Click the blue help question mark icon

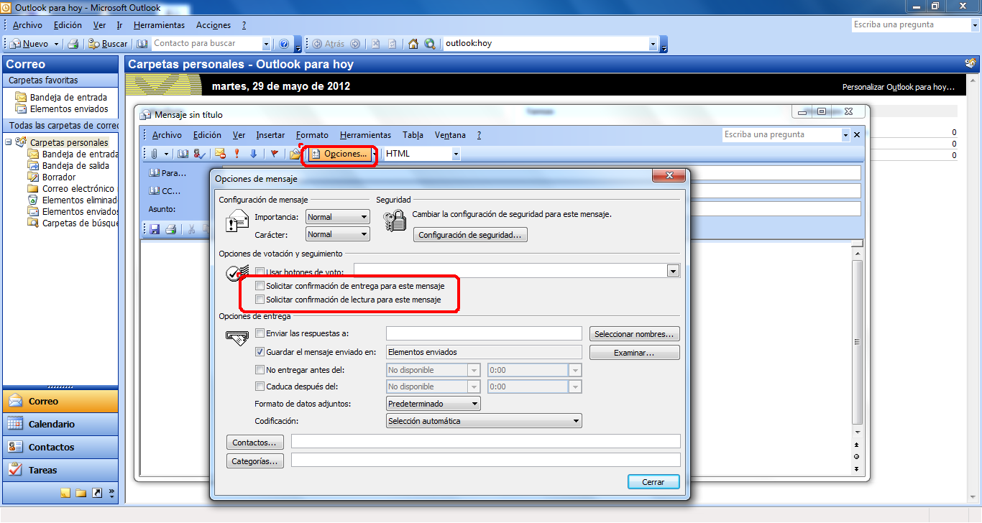(x=284, y=44)
